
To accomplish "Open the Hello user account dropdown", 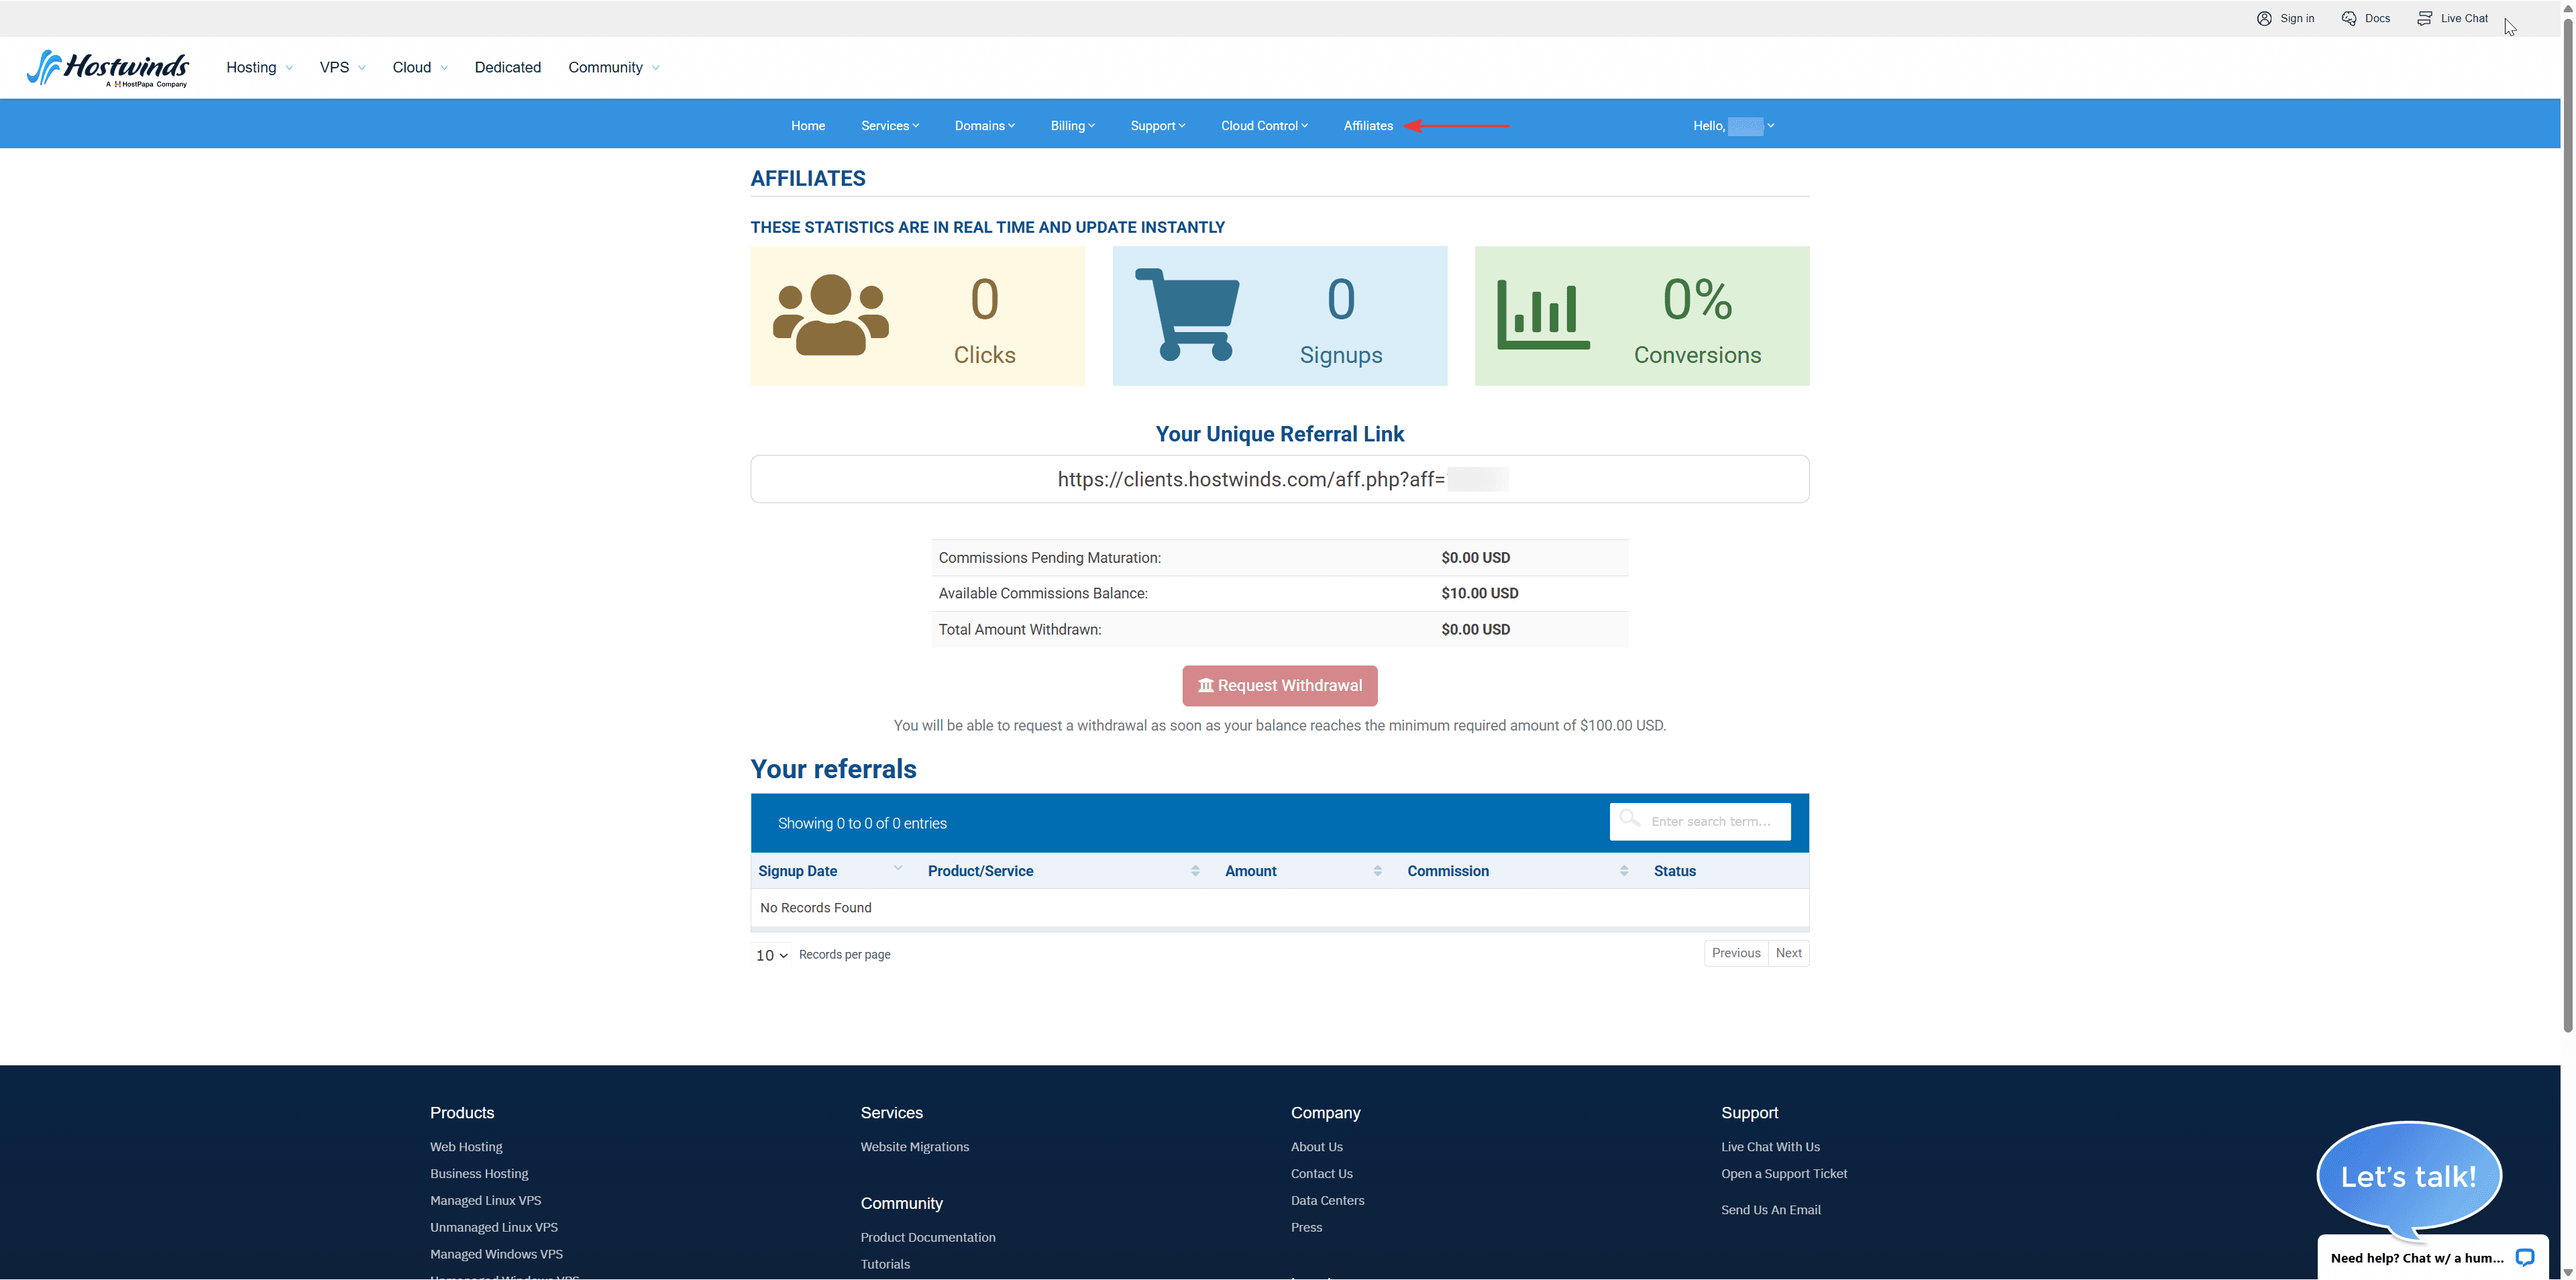I will [1733, 126].
